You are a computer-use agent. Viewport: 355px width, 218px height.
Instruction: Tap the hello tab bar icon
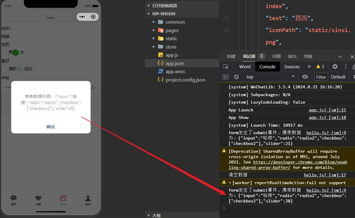[x=63, y=198]
